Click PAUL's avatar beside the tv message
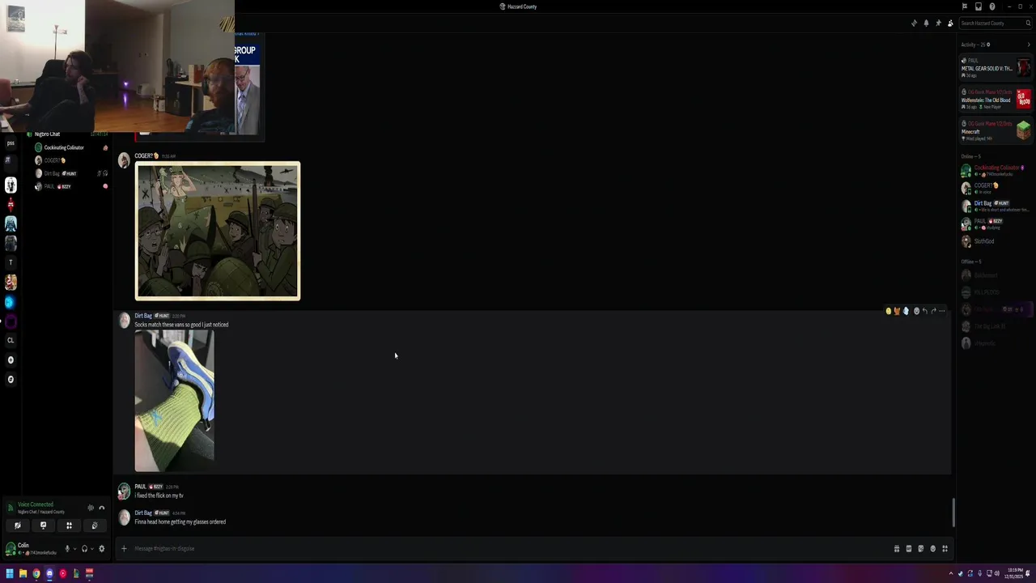Image resolution: width=1036 pixels, height=583 pixels. pyautogui.click(x=124, y=491)
